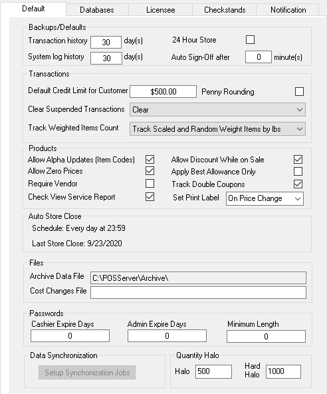Toggle the Penny Rounding checkbox

coord(299,92)
